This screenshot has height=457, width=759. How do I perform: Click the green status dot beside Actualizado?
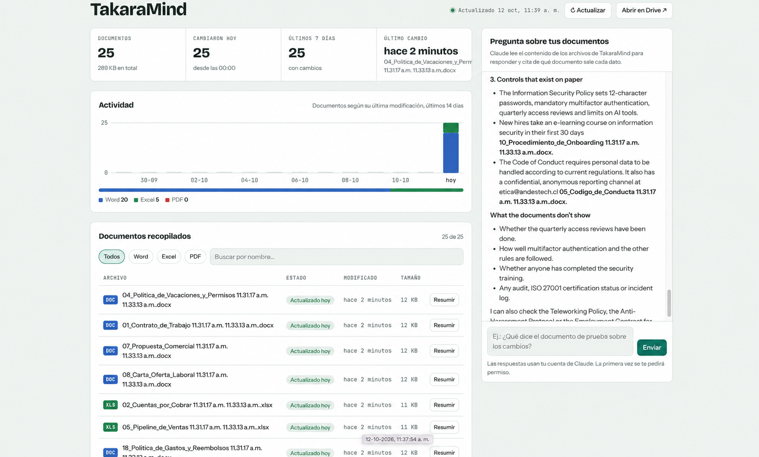(453, 10)
